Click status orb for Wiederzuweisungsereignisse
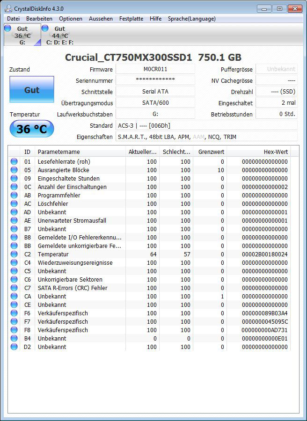 14,262
